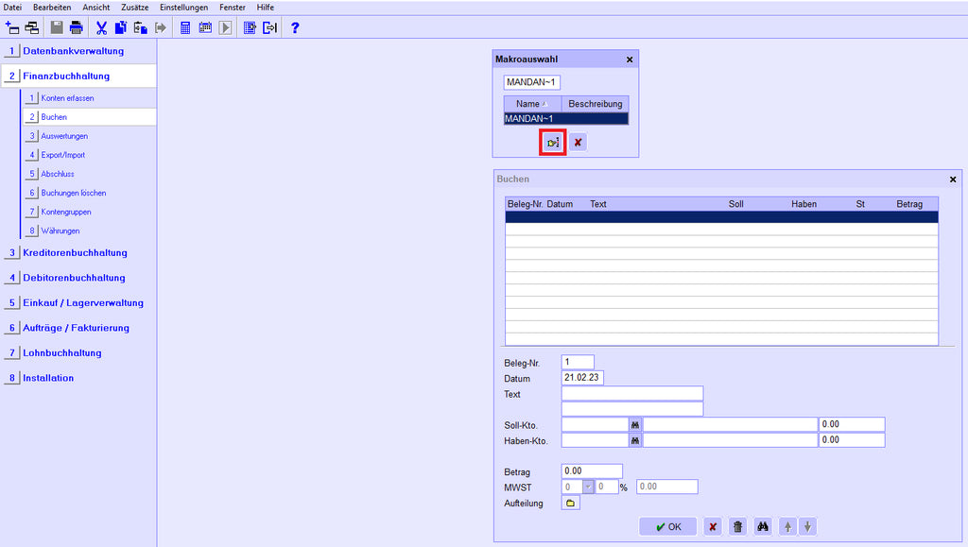Screen dimensions: 968x547
Task: Select Auswertungen in the sidebar
Action: 64,136
